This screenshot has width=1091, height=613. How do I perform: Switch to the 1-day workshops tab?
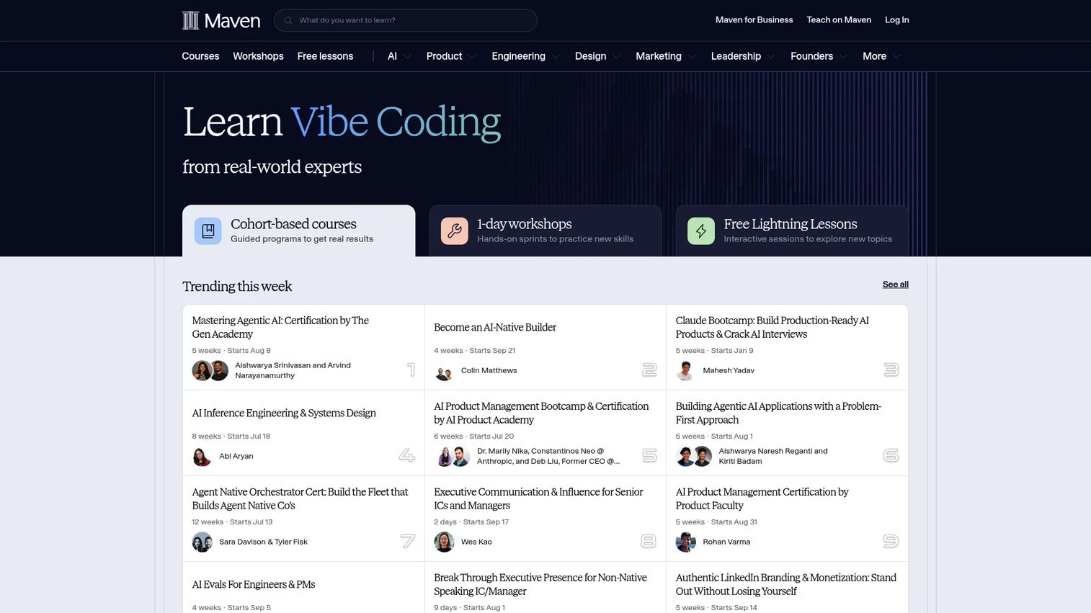click(545, 231)
